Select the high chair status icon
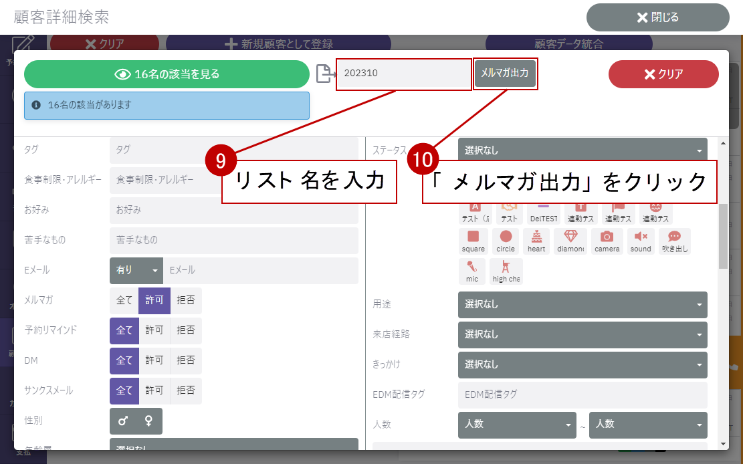Viewport: 743px width, 464px height. (506, 270)
